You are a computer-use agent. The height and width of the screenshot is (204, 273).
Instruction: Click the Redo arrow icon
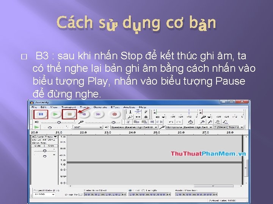(x=179, y=122)
